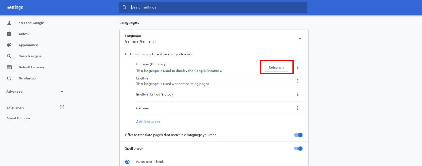422x166 pixels.
Task: Click the You and Google person icon
Action: click(9, 23)
